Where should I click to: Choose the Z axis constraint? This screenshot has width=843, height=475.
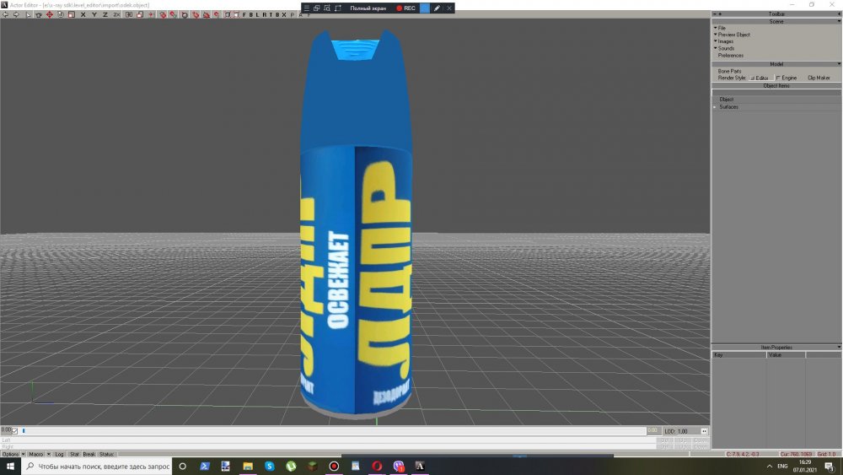[x=105, y=14]
